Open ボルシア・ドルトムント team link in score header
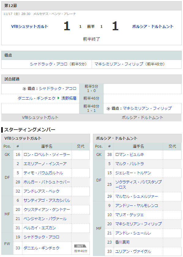The width and height of the screenshot is (183, 257). click(x=153, y=26)
